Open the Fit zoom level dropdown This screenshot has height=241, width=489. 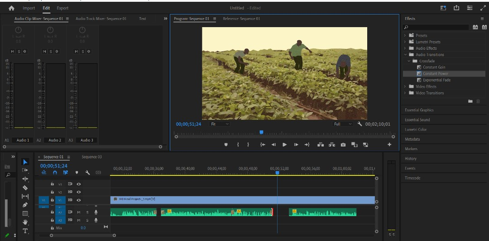220,124
